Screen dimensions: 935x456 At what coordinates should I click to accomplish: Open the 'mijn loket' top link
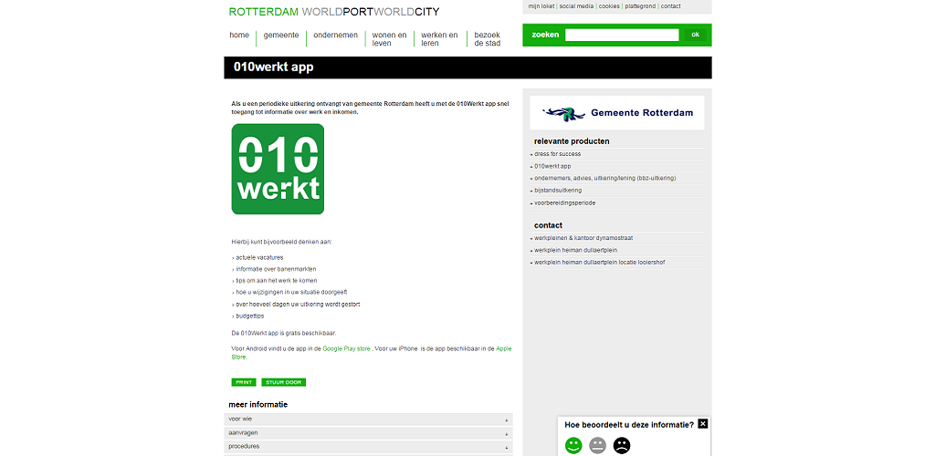coord(541,6)
